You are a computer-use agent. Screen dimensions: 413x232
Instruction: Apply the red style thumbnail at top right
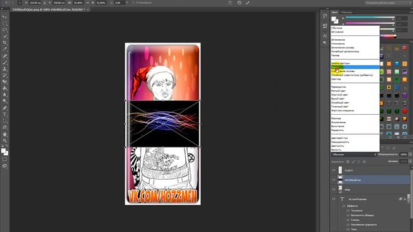coord(405,48)
